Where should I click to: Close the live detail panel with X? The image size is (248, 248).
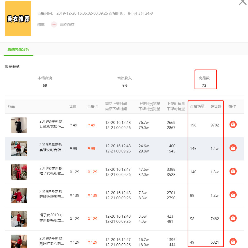click(x=243, y=2)
